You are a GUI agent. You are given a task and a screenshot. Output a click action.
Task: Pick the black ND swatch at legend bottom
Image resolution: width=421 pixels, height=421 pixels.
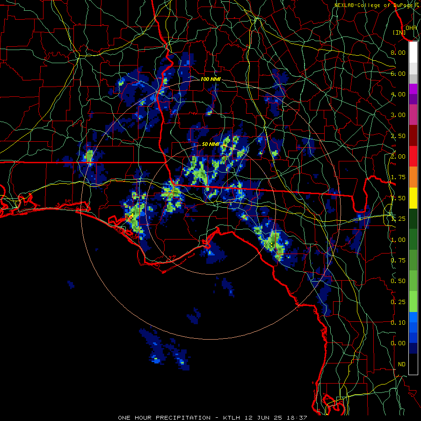pos(413,364)
